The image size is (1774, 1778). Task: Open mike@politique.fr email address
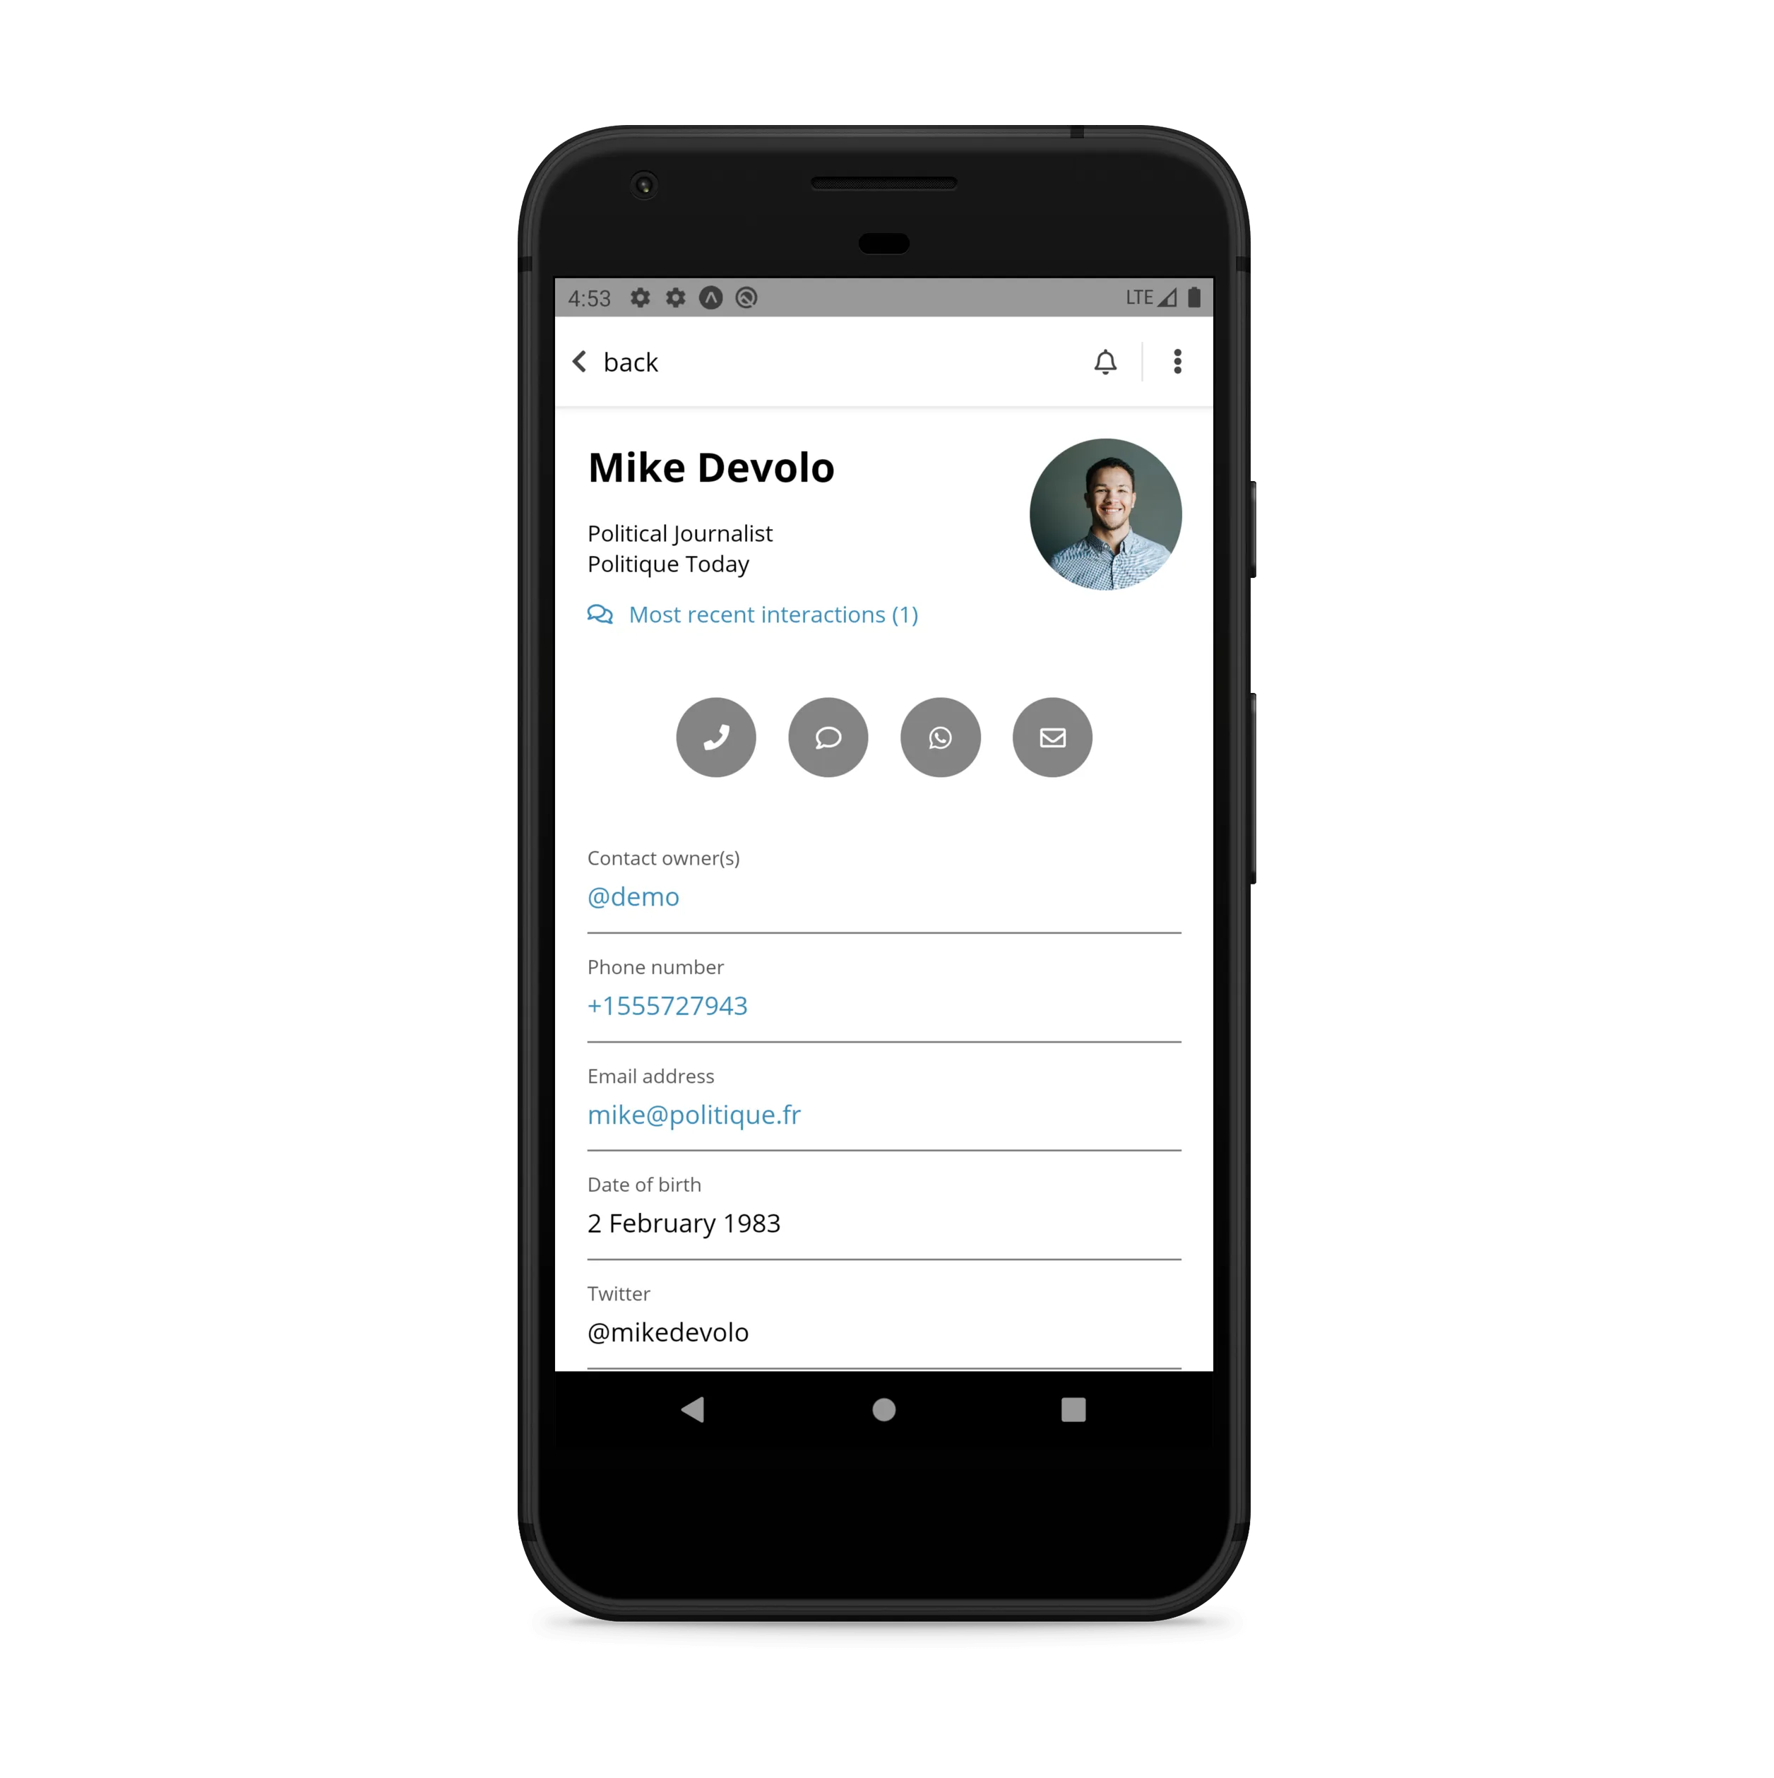pos(693,1115)
